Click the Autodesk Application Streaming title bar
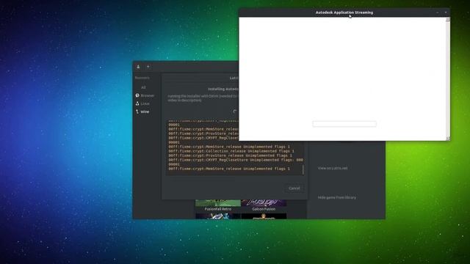 point(344,12)
